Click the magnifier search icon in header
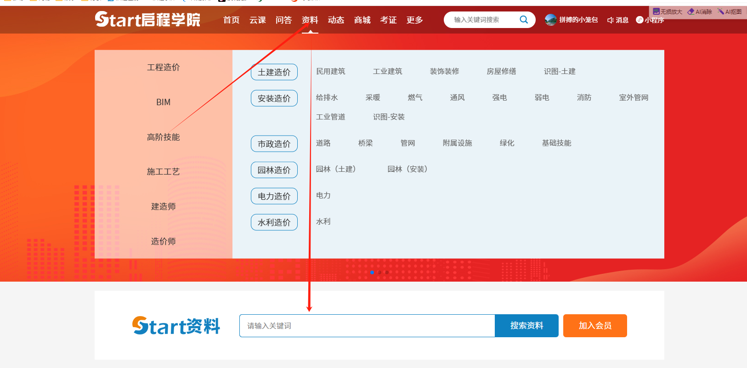The height and width of the screenshot is (368, 747). 524,20
